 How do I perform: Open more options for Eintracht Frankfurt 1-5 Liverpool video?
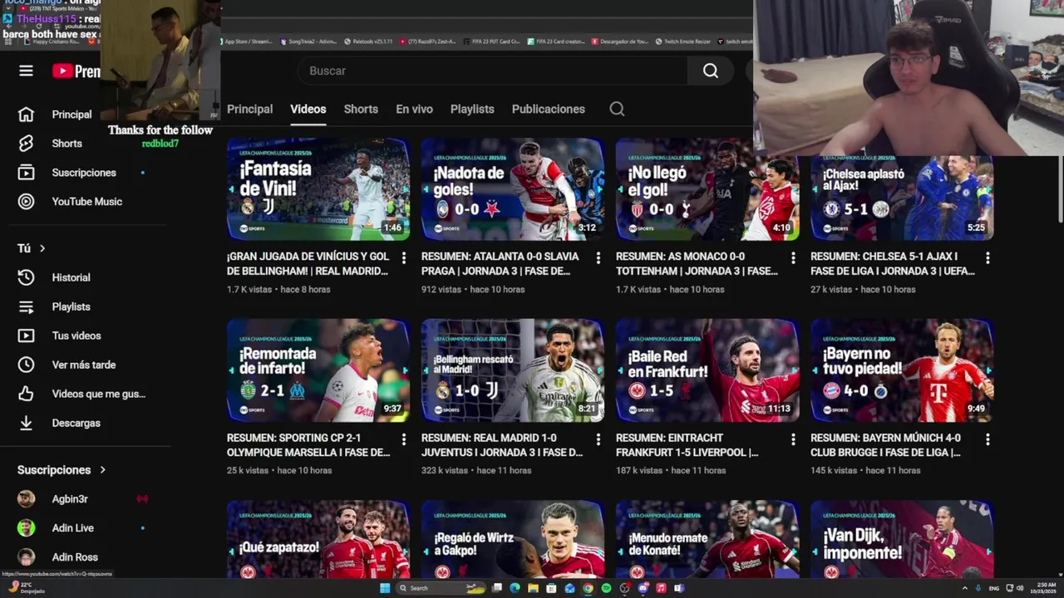tap(793, 439)
